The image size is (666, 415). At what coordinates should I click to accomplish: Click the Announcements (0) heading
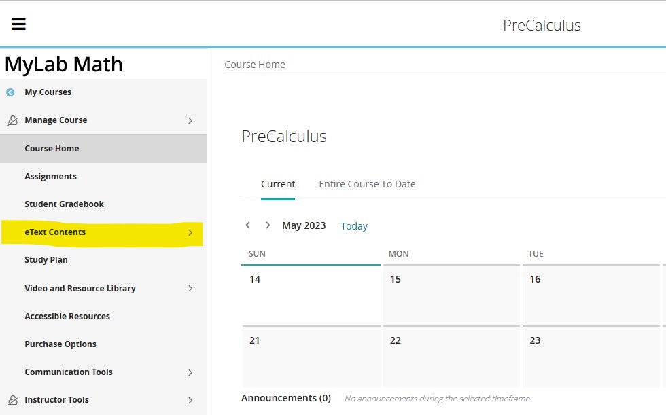click(x=286, y=398)
